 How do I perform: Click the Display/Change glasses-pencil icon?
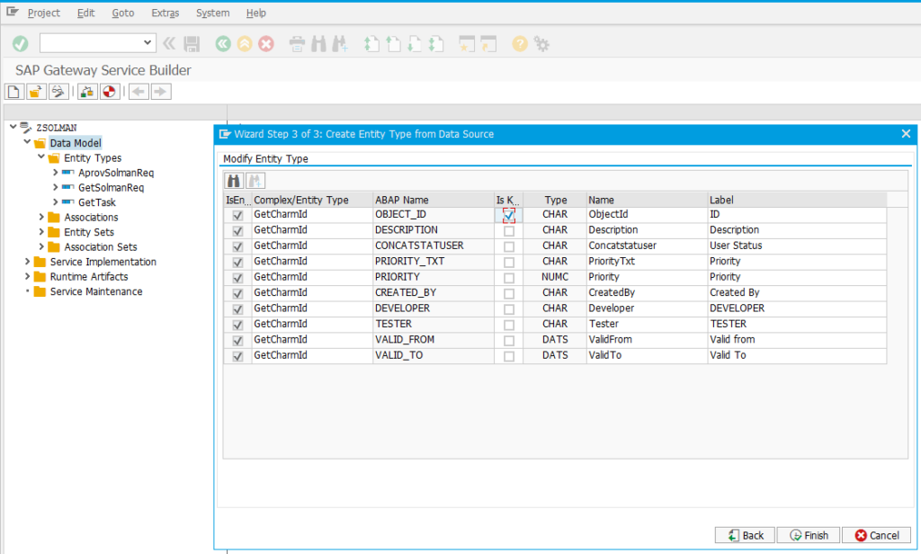58,92
